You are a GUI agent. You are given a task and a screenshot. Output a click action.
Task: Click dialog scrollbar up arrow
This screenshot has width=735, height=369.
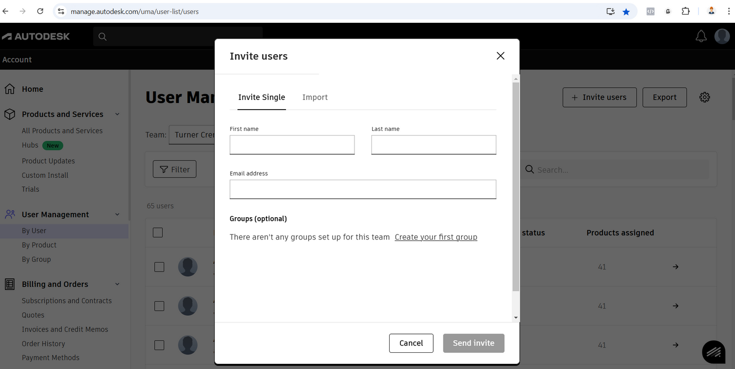(516, 79)
